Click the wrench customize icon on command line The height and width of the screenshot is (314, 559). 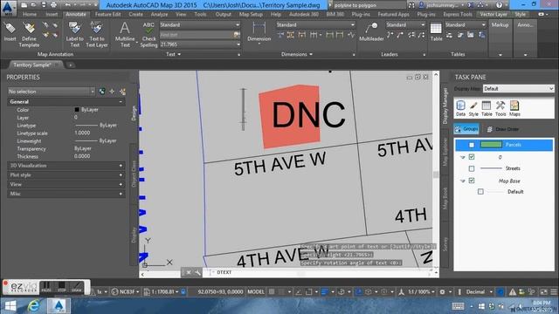tap(198, 273)
